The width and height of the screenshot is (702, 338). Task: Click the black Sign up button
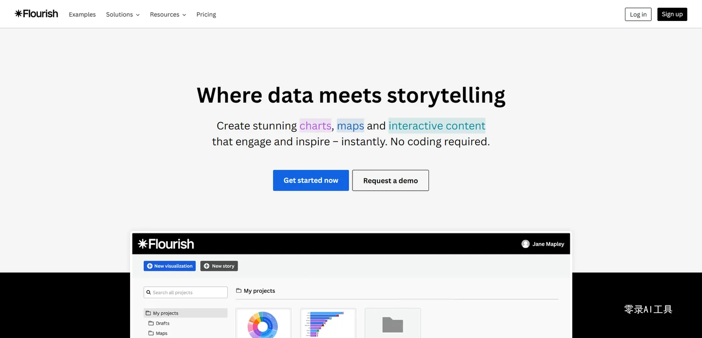tap(672, 15)
